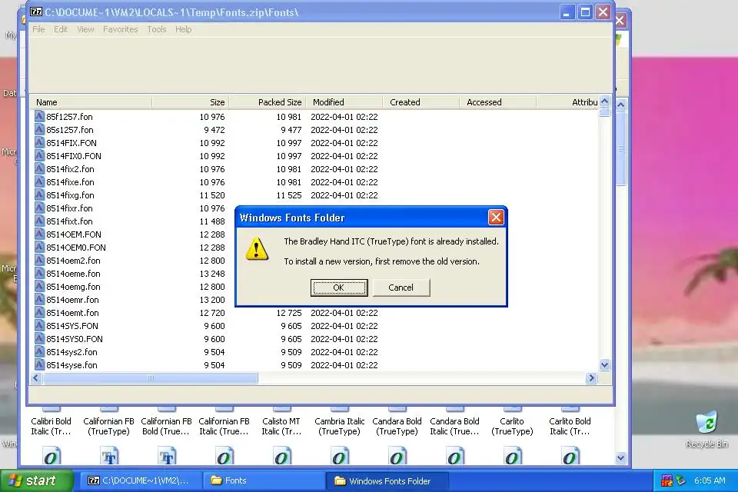
Task: Sort by the Modified column header
Action: pos(344,102)
